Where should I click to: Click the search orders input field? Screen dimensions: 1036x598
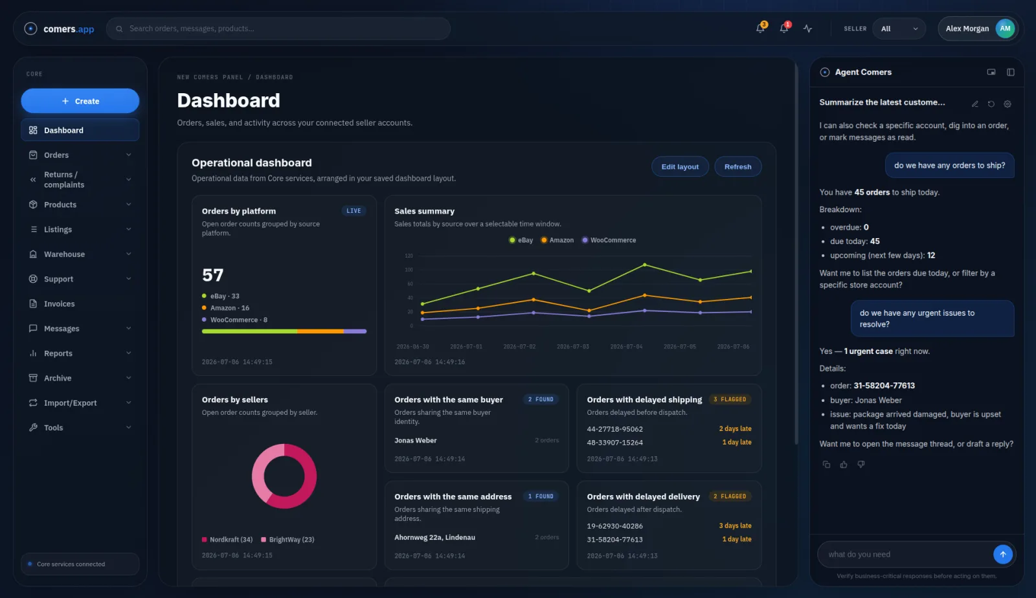(x=278, y=28)
